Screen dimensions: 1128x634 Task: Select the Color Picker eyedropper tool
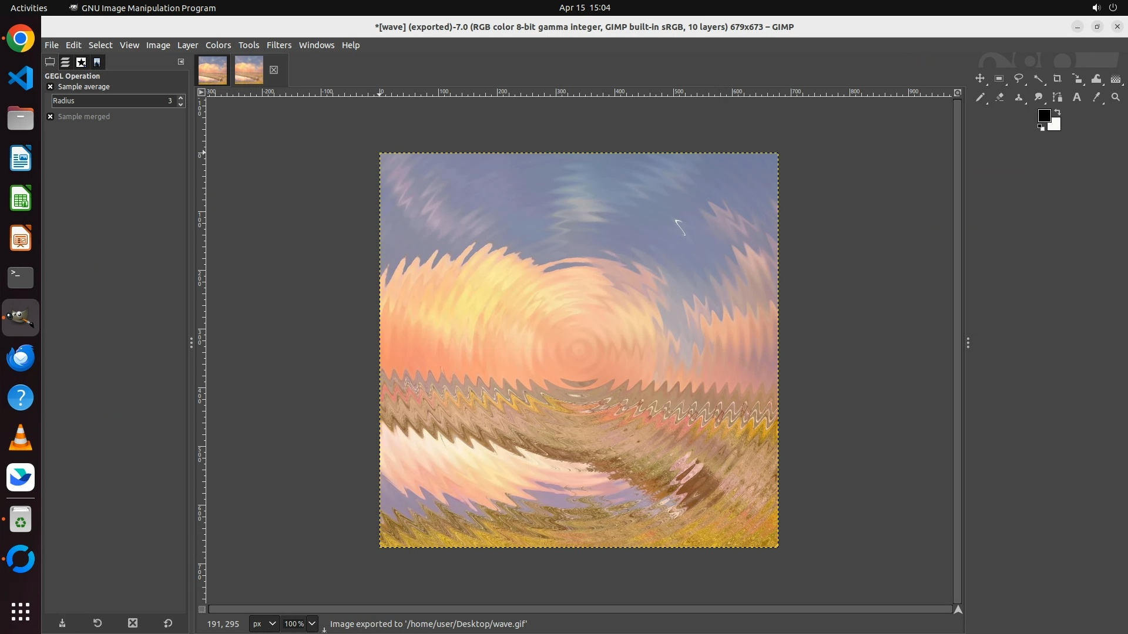pos(1096,97)
